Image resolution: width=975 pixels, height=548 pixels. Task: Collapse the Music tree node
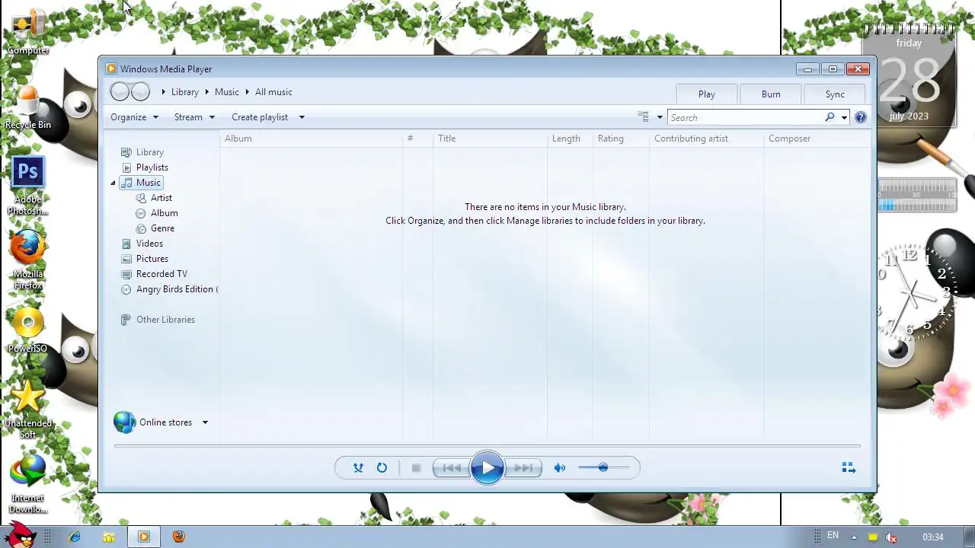point(113,183)
